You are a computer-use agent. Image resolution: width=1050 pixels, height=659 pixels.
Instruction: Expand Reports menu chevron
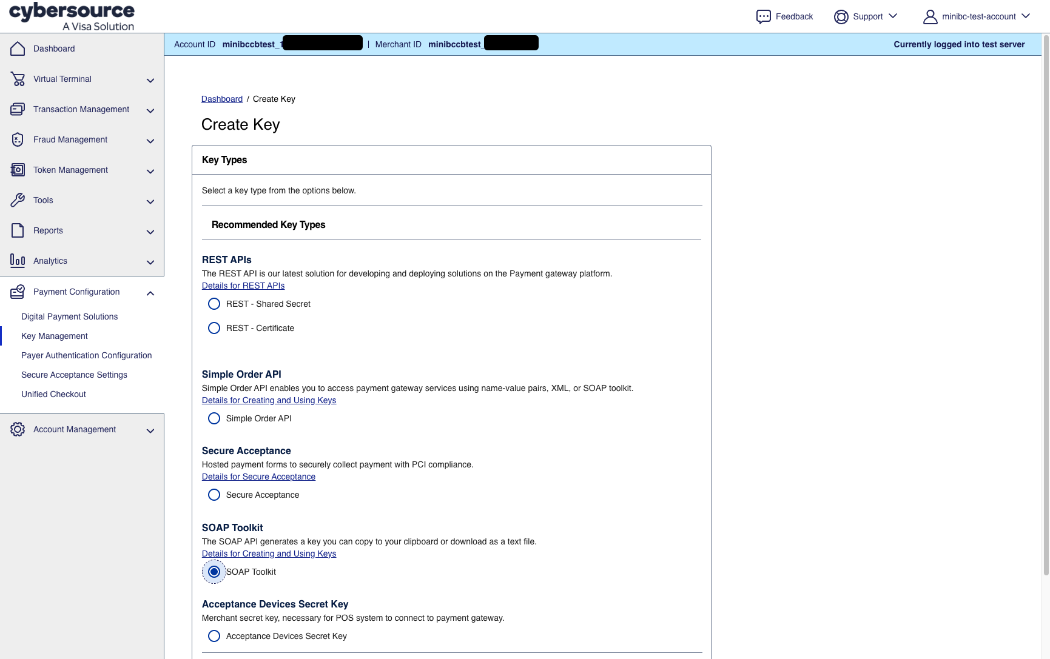[x=150, y=232]
